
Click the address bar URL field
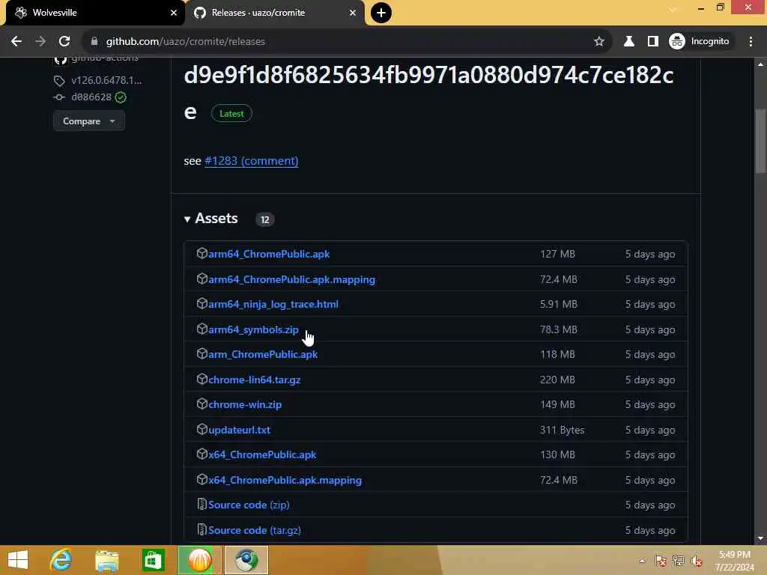coord(342,42)
